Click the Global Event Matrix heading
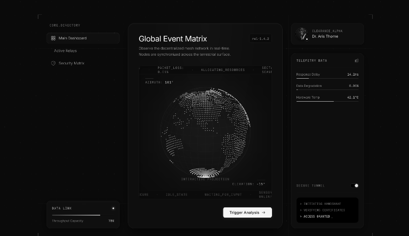The width and height of the screenshot is (409, 236). [x=173, y=39]
